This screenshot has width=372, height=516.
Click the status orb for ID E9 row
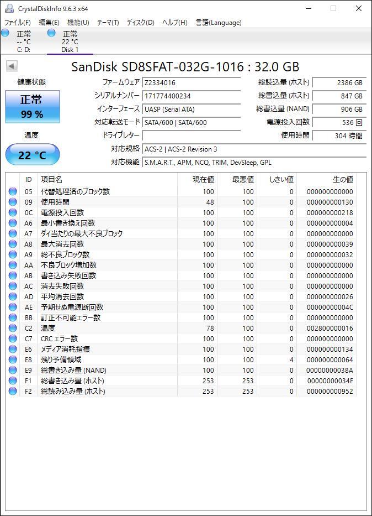coord(13,370)
